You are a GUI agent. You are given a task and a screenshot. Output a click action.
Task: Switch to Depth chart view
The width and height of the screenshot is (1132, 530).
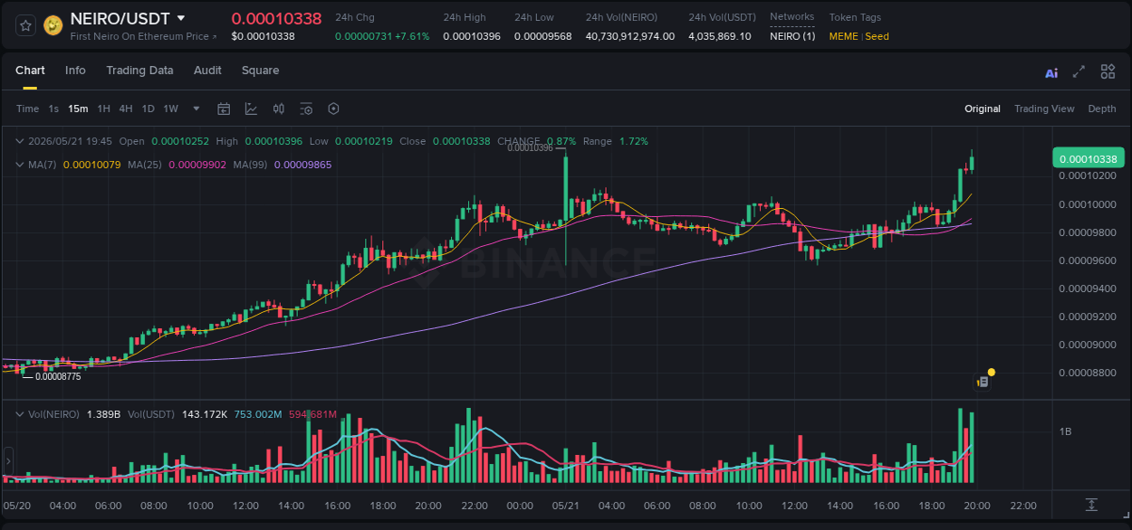point(1102,109)
